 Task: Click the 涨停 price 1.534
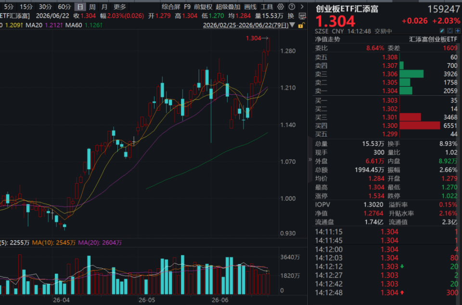click(x=376, y=196)
